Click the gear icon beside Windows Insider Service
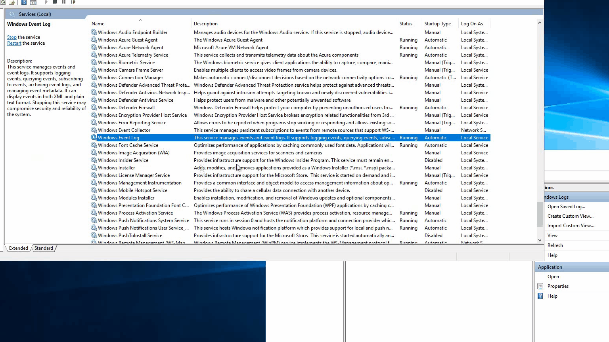Viewport: 609px width, 342px height. coord(94,160)
